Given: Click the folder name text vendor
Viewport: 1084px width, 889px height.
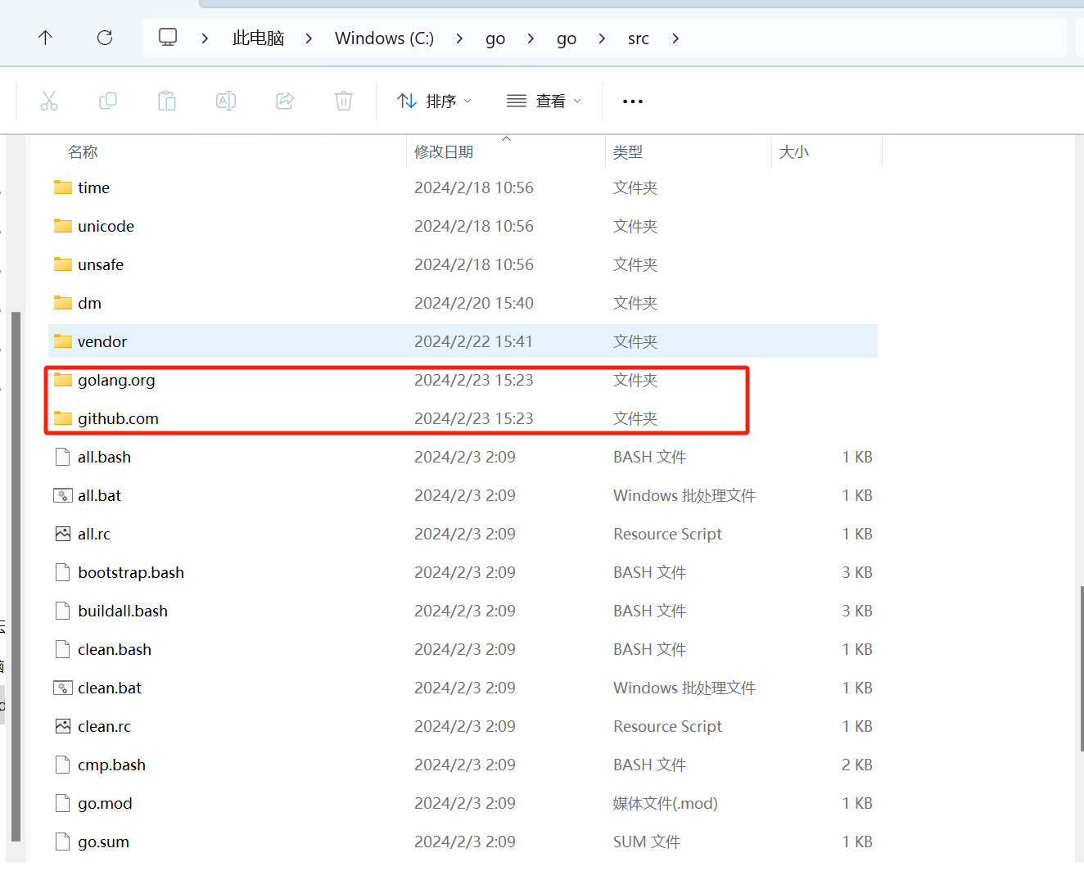Looking at the screenshot, I should (102, 341).
